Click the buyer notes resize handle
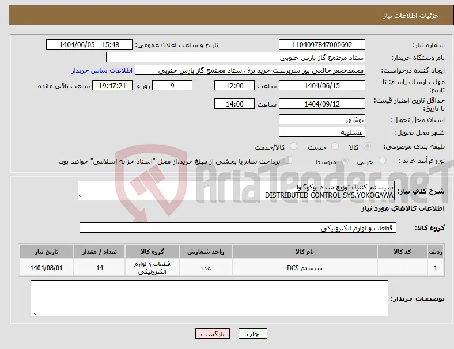The height and width of the screenshot is (349, 454). (33, 313)
